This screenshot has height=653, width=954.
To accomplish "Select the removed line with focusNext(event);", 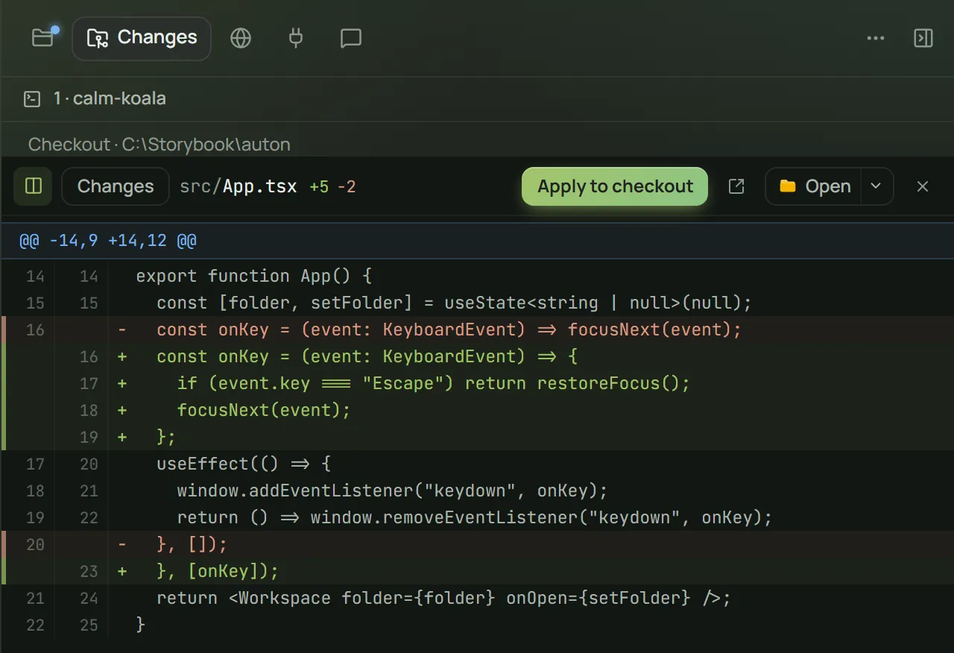I will [x=477, y=329].
